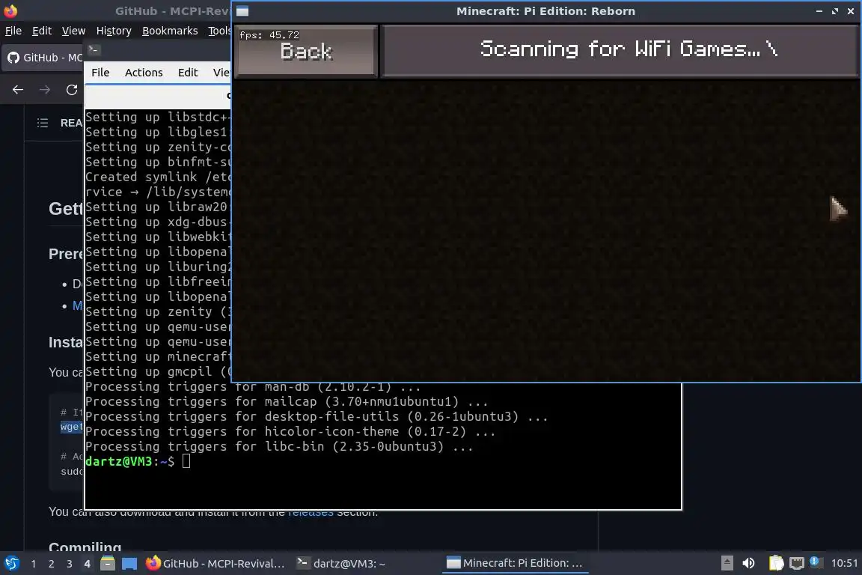Reload the Firefox page

pyautogui.click(x=72, y=90)
